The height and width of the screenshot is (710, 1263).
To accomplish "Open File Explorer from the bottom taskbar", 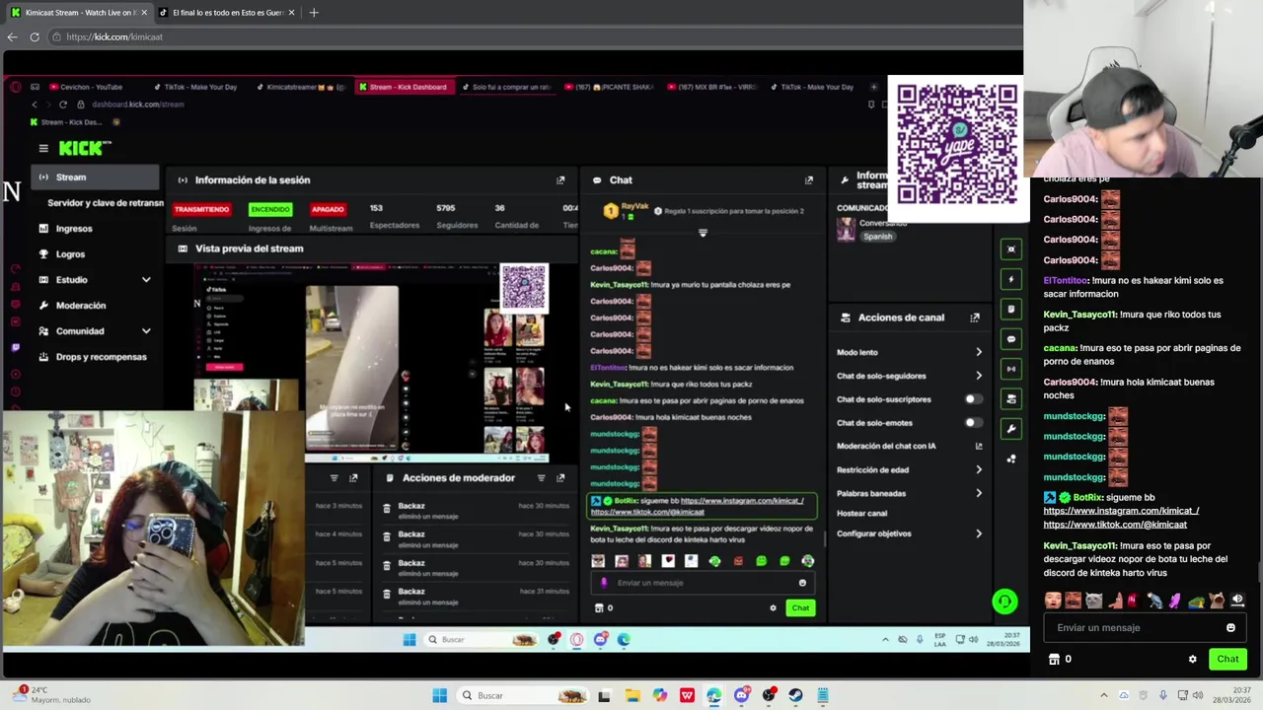I will (x=632, y=695).
